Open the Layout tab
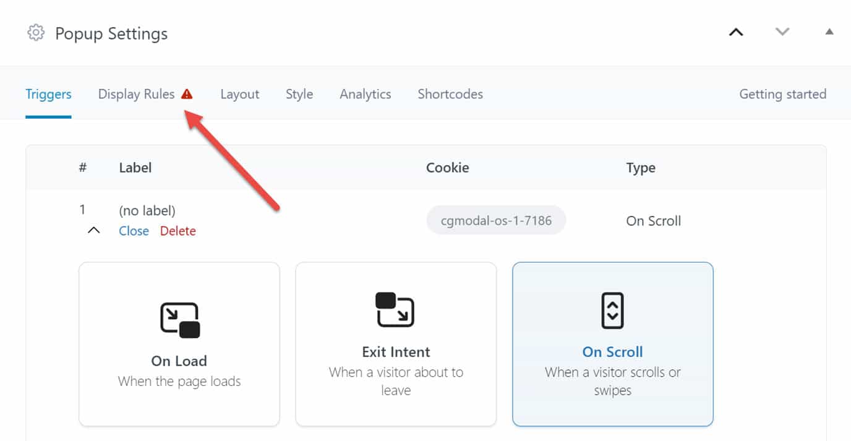 tap(240, 94)
